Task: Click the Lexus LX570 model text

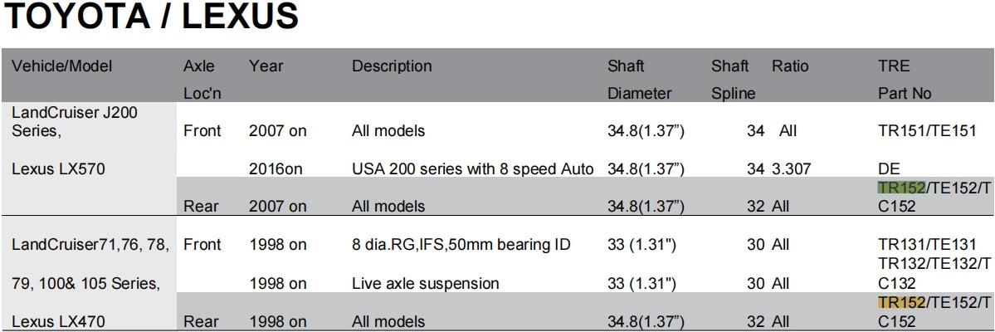Action: coord(59,169)
